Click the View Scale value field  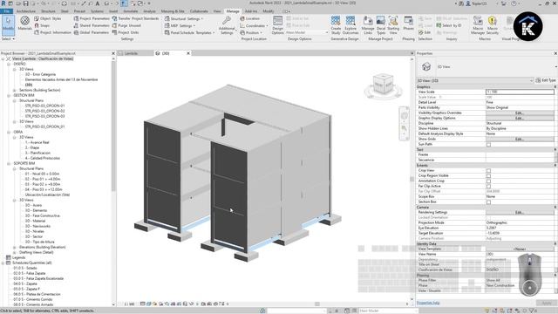[x=520, y=92]
